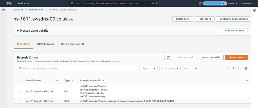Expand the Hosted zone details section

[33, 31]
